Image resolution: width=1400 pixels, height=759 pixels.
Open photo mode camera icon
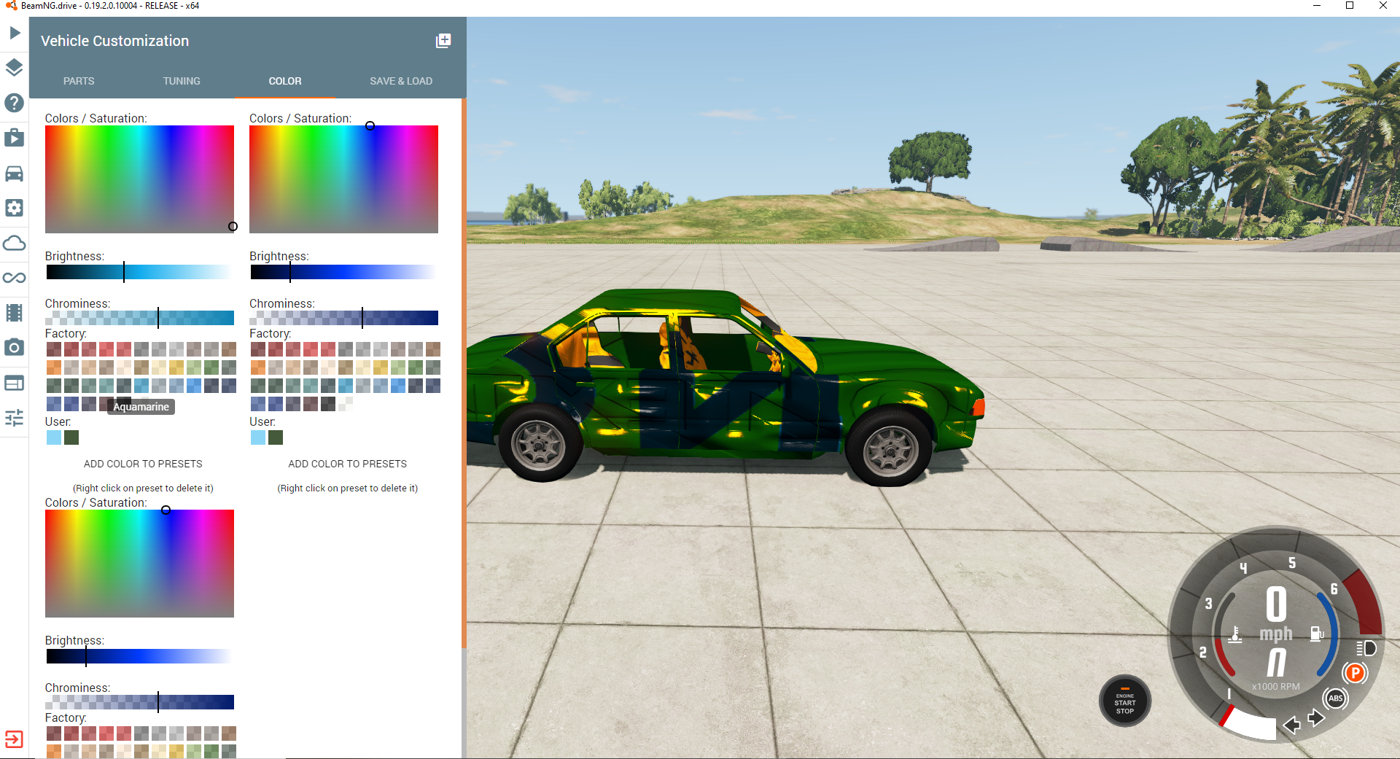(x=15, y=348)
